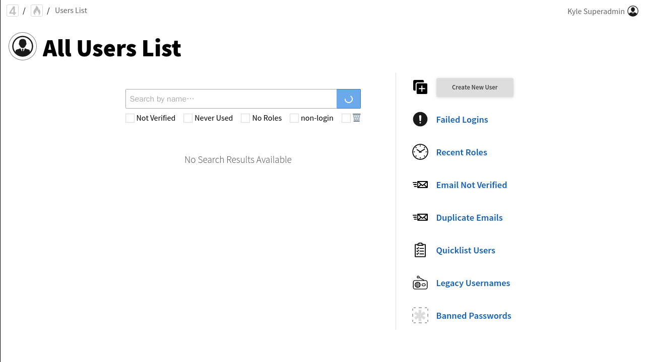The width and height of the screenshot is (645, 362).
Task: Click the Failed Logins exclamation icon
Action: click(x=420, y=119)
